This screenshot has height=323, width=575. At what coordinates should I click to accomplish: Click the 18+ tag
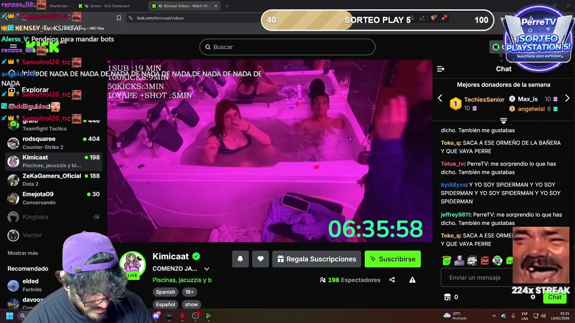point(190,292)
